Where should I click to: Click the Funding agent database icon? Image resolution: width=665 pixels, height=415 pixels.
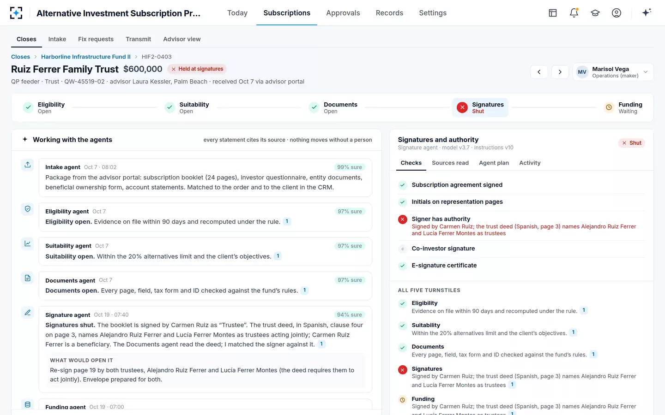coord(28,404)
